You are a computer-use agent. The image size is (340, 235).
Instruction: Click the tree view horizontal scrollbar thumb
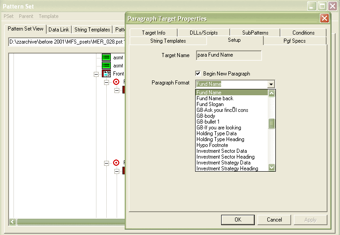71,222
